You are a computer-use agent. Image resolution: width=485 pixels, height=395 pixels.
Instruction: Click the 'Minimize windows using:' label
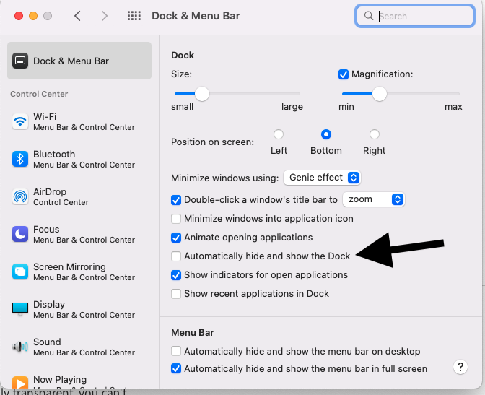225,178
